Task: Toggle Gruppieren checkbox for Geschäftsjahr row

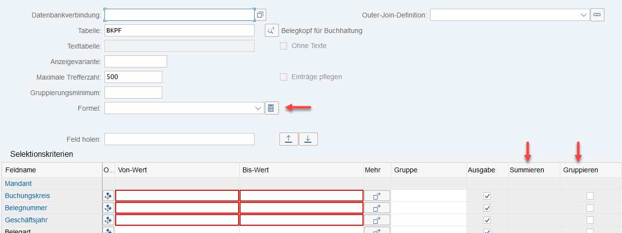Action: click(x=590, y=220)
